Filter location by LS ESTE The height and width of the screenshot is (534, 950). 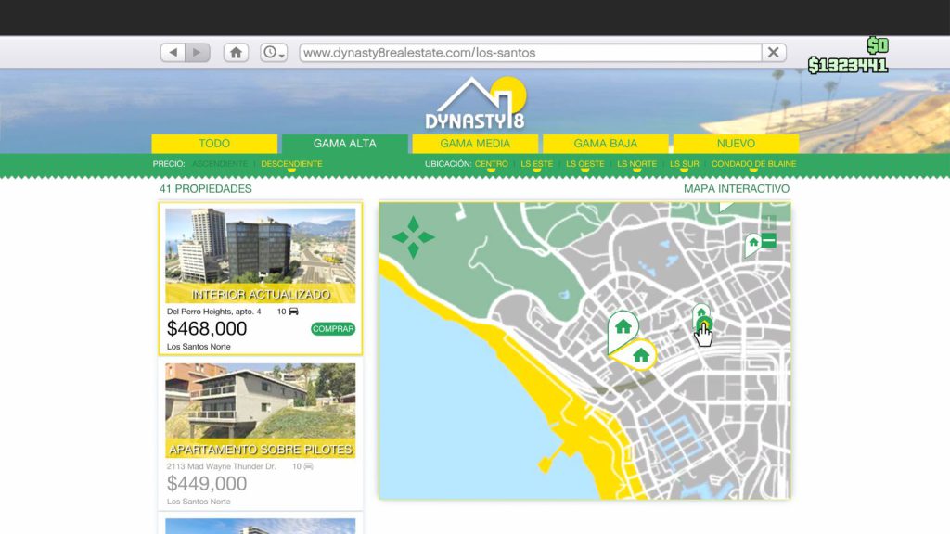point(537,164)
